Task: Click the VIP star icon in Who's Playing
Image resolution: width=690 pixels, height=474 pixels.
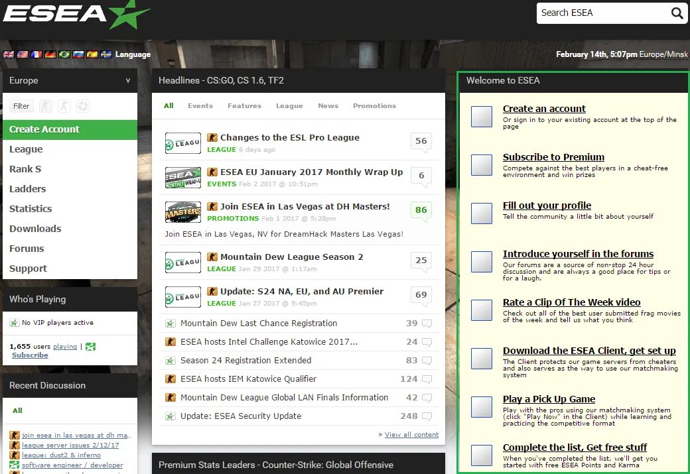Action: [x=14, y=323]
